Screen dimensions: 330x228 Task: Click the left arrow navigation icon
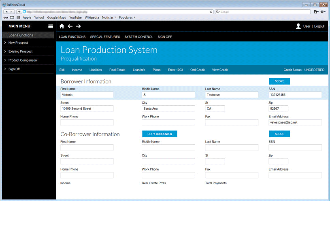pyautogui.click(x=70, y=26)
